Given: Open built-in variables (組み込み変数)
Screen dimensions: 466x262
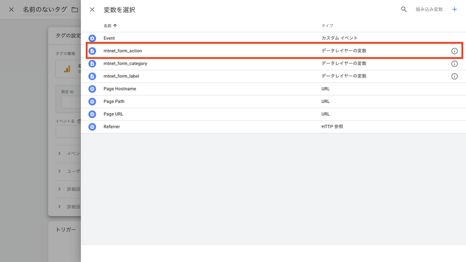Looking at the screenshot, I should point(429,9).
